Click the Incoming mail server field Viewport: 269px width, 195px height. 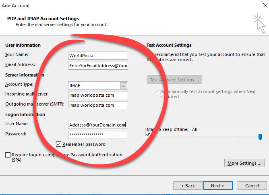click(98, 95)
